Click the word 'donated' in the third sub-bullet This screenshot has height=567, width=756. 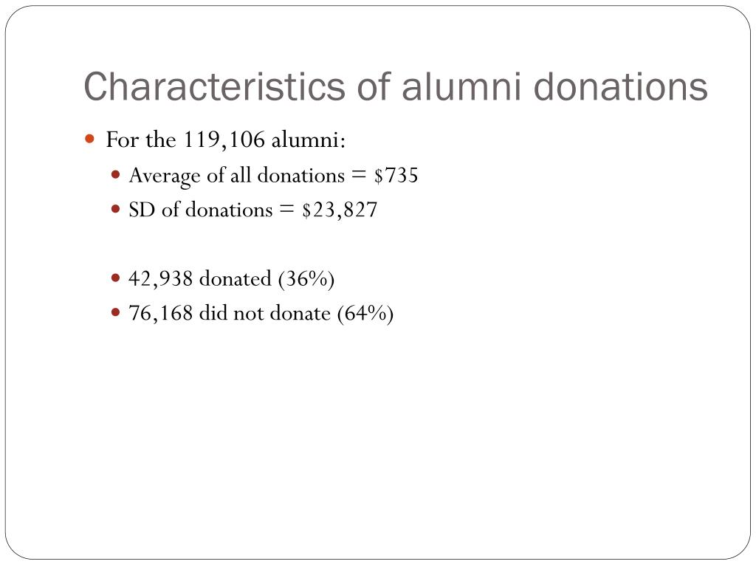(236, 278)
